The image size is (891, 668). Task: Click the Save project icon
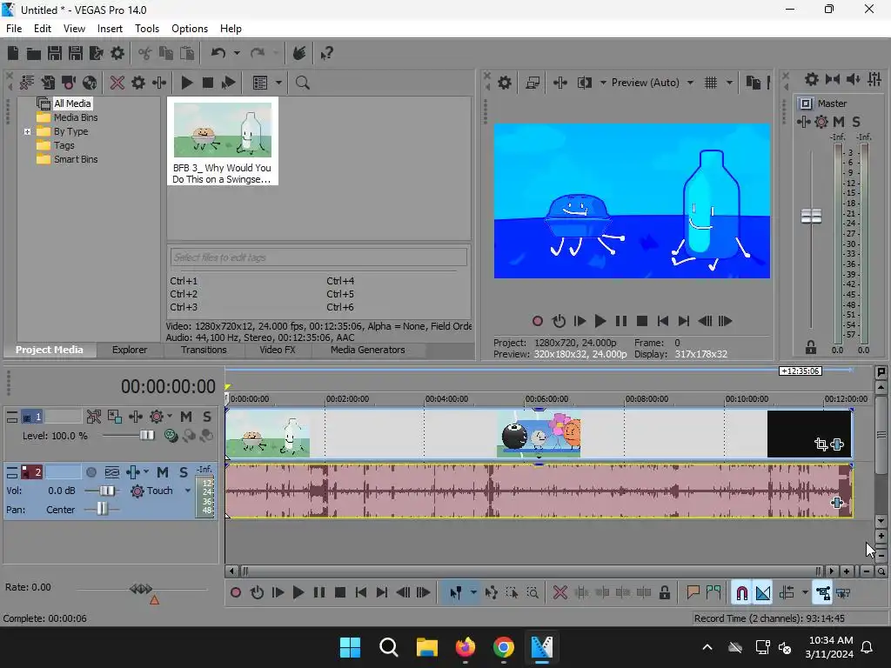(55, 53)
